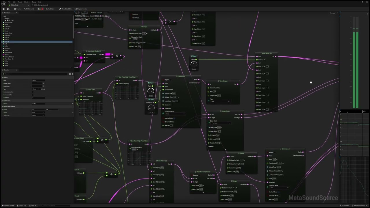Open the Asset menu
Screen dimensions: 370x208
(20, 2)
